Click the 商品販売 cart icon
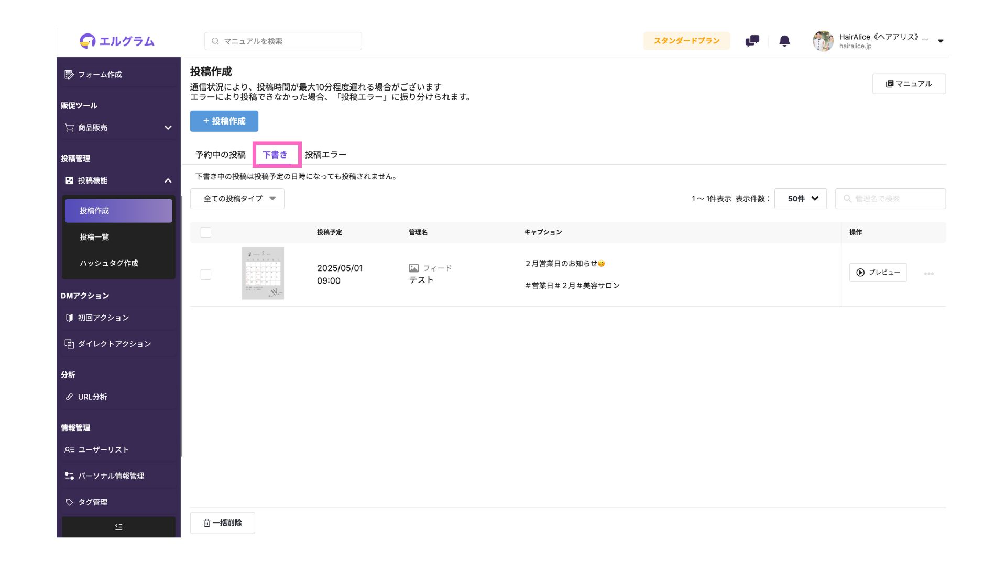Image resolution: width=1006 pixels, height=565 pixels. click(69, 127)
